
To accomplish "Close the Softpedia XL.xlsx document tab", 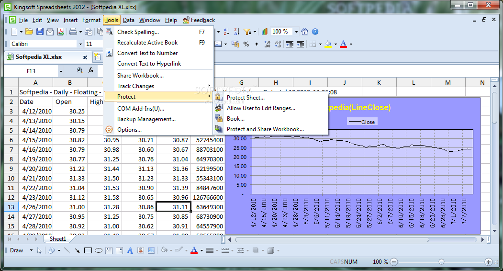I will coord(85,57).
